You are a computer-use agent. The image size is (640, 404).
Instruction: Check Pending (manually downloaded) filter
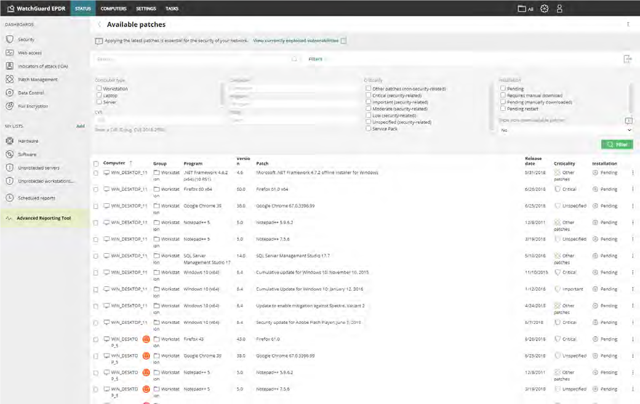(x=503, y=102)
